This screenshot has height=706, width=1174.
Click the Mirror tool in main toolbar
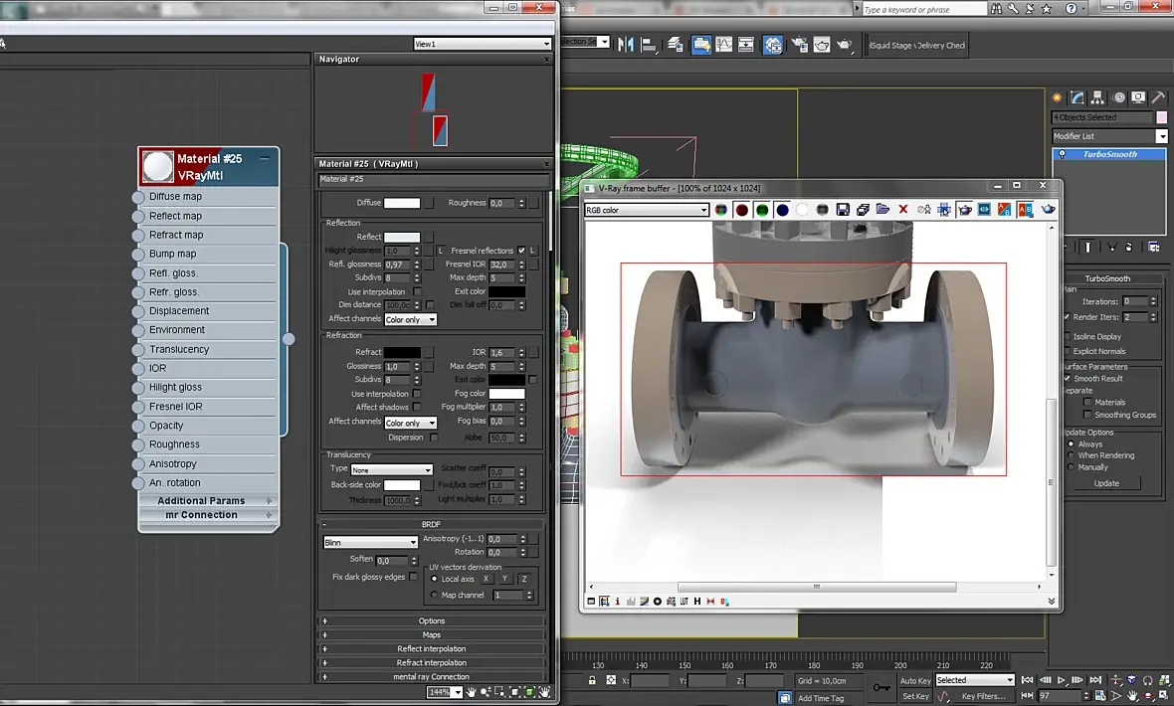pos(626,45)
